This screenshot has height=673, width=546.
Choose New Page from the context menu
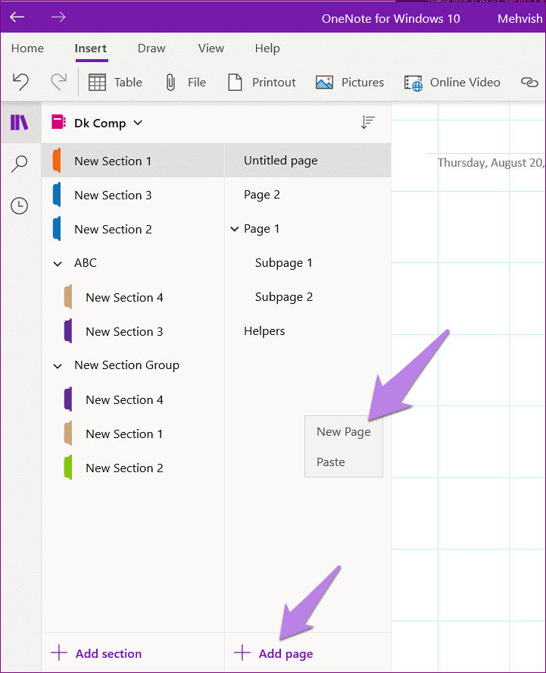344,432
